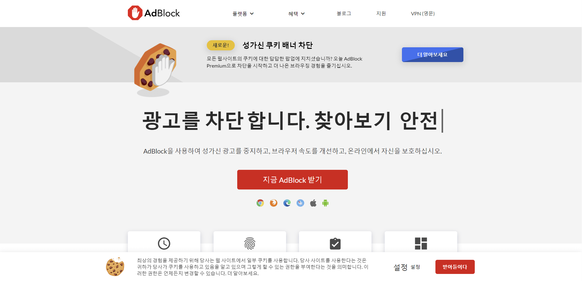The height and width of the screenshot is (281, 582).
Task: Open the VPN (영문) menu item
Action: click(423, 14)
